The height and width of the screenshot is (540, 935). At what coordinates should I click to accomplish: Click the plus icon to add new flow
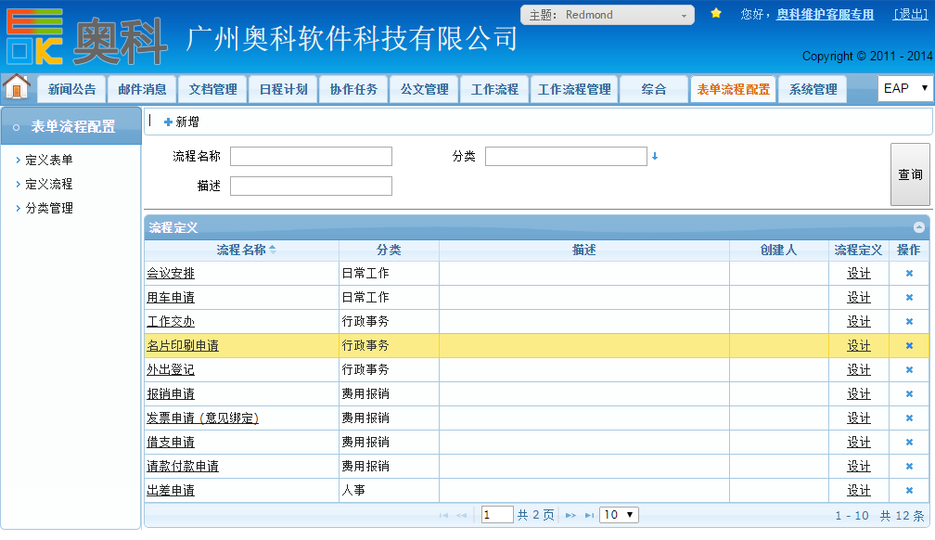[x=168, y=122]
